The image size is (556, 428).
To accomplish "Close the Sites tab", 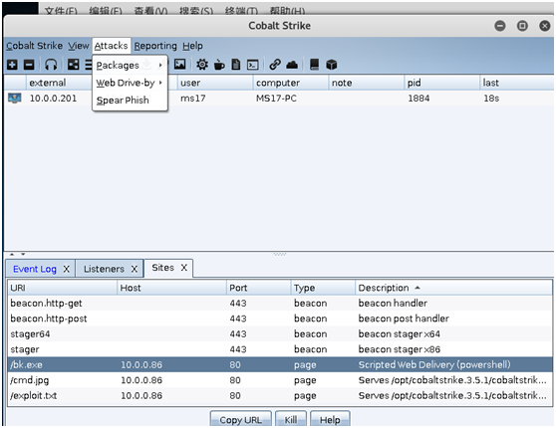I will pyautogui.click(x=183, y=268).
